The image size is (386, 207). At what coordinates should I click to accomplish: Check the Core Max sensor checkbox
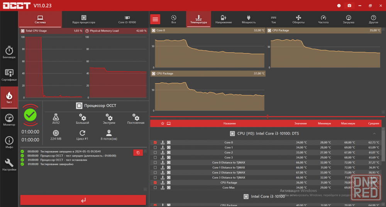point(155,188)
